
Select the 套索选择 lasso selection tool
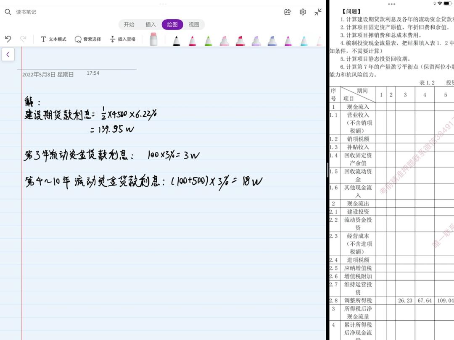[x=87, y=39]
